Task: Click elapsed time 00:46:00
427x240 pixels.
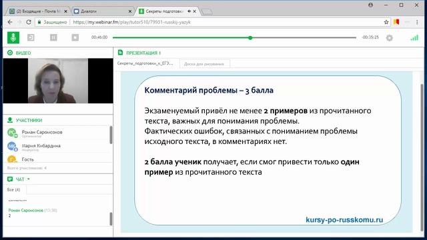Action: point(99,37)
